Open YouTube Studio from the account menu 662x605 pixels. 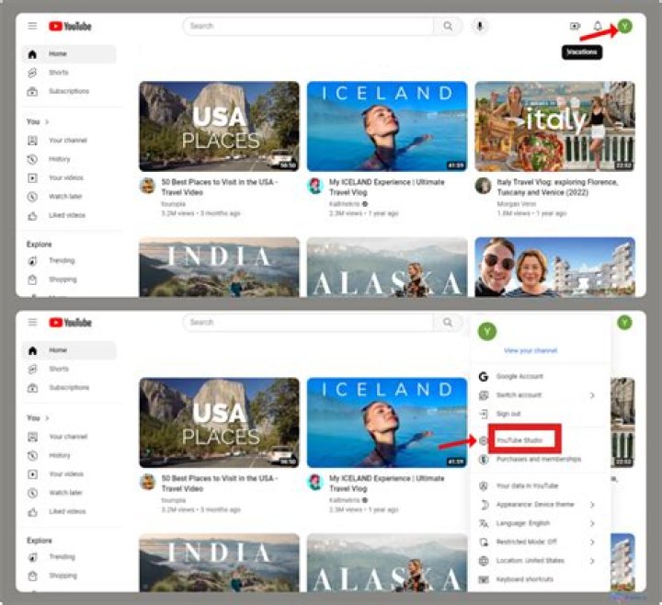[519, 440]
